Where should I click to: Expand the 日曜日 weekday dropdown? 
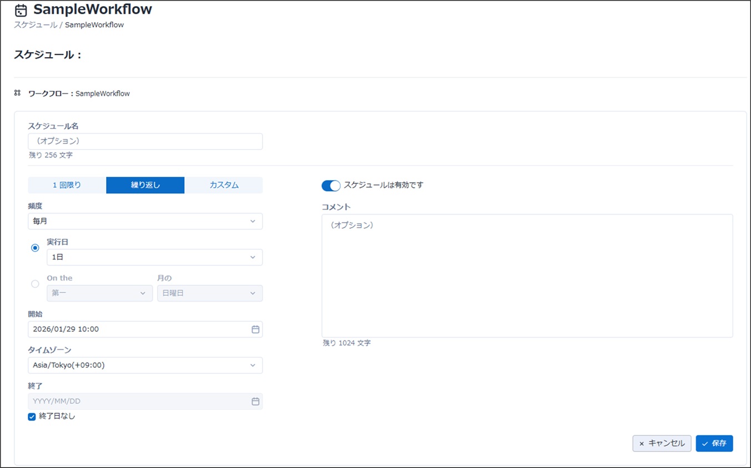pos(209,293)
